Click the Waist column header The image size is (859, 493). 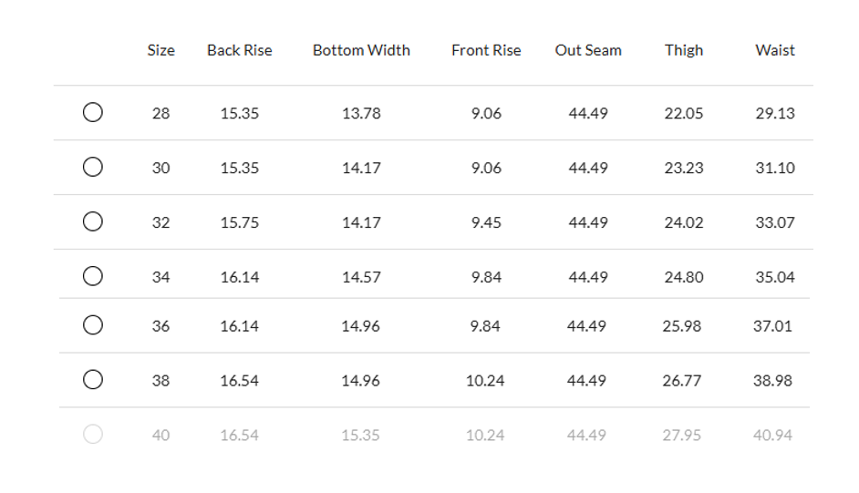pos(775,50)
